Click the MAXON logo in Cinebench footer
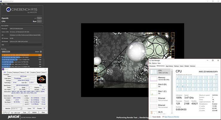 pyautogui.click(x=13, y=117)
